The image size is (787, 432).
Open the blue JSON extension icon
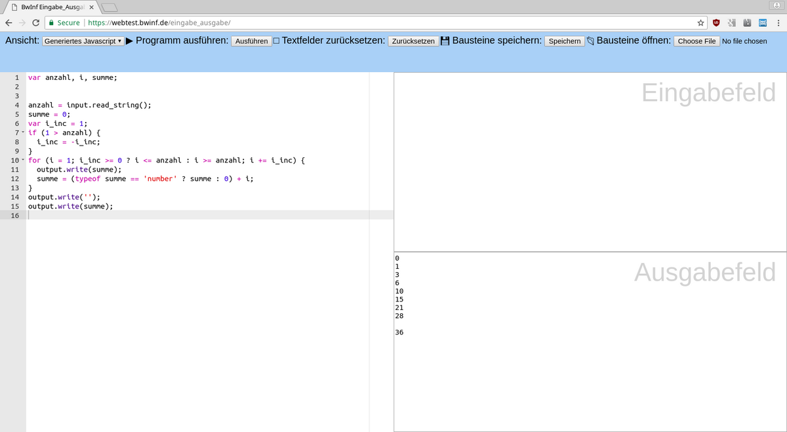click(763, 22)
